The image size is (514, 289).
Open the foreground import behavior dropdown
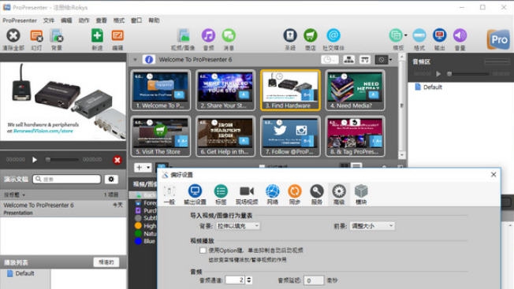pyautogui.click(x=372, y=226)
